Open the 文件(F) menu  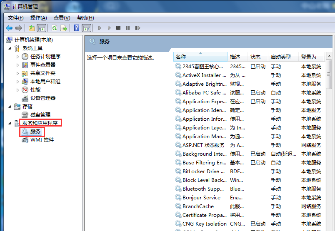(15, 18)
